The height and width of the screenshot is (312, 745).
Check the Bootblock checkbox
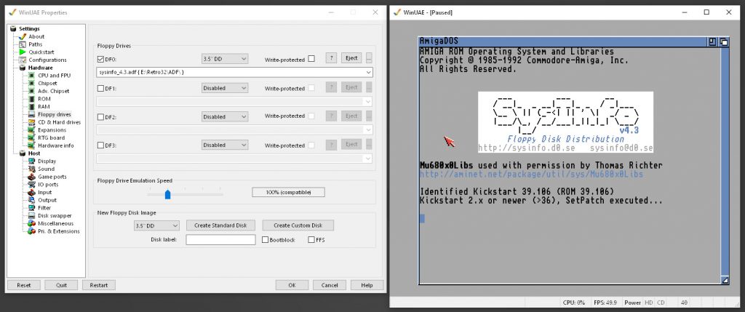[265, 240]
